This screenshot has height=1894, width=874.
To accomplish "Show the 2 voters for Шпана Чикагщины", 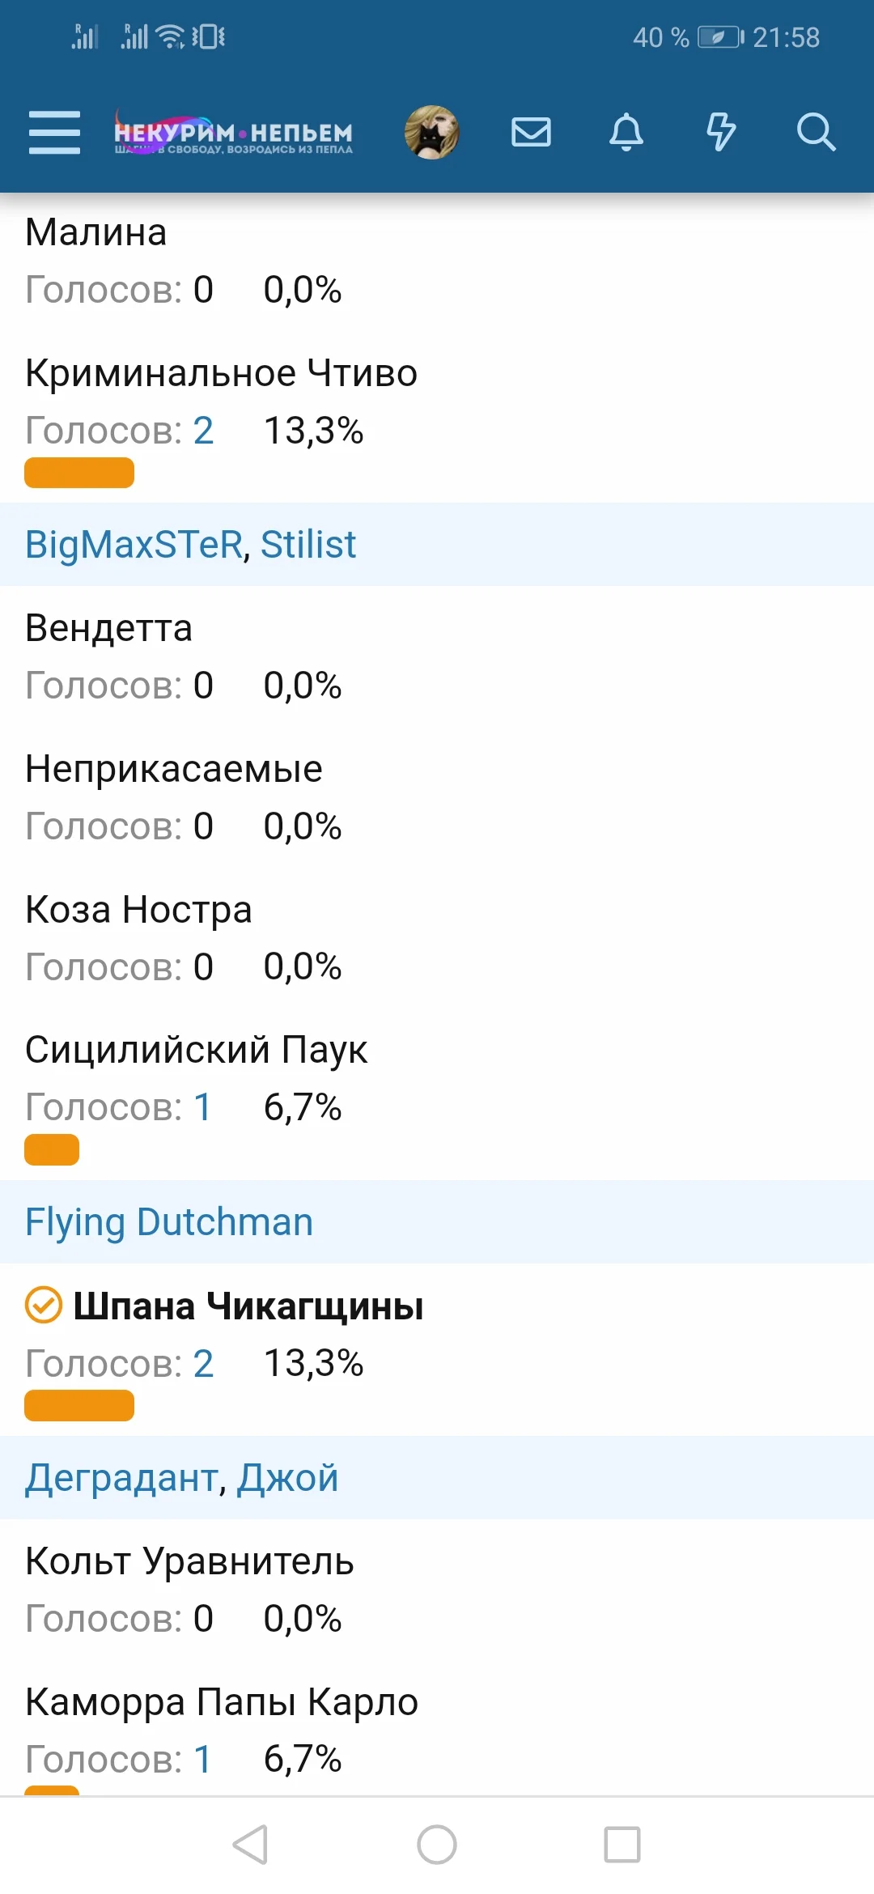I will click(203, 1363).
